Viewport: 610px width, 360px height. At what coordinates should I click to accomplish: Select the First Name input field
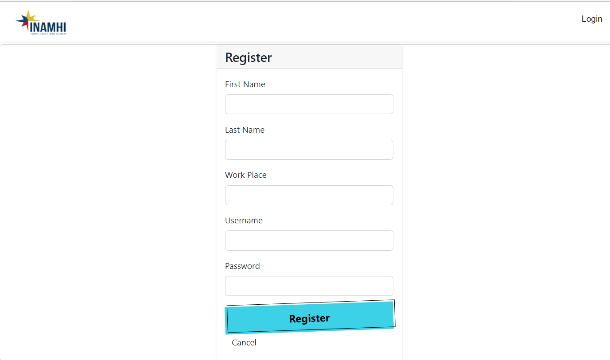tap(309, 104)
